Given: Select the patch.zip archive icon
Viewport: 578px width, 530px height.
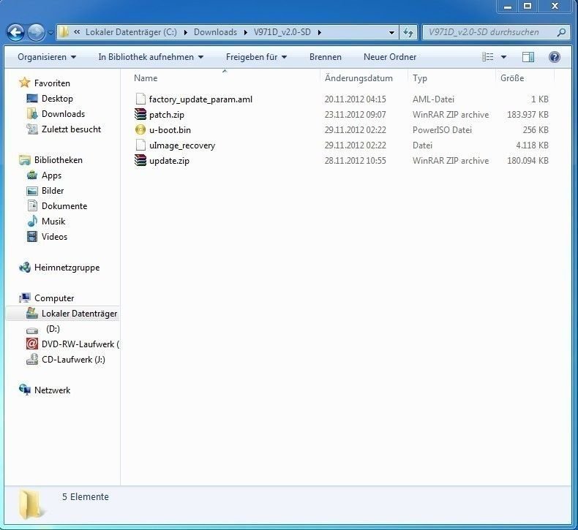Looking at the screenshot, I should tap(140, 115).
